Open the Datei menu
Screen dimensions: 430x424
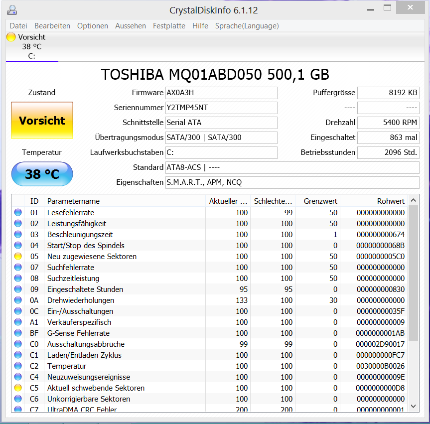pyautogui.click(x=18, y=26)
